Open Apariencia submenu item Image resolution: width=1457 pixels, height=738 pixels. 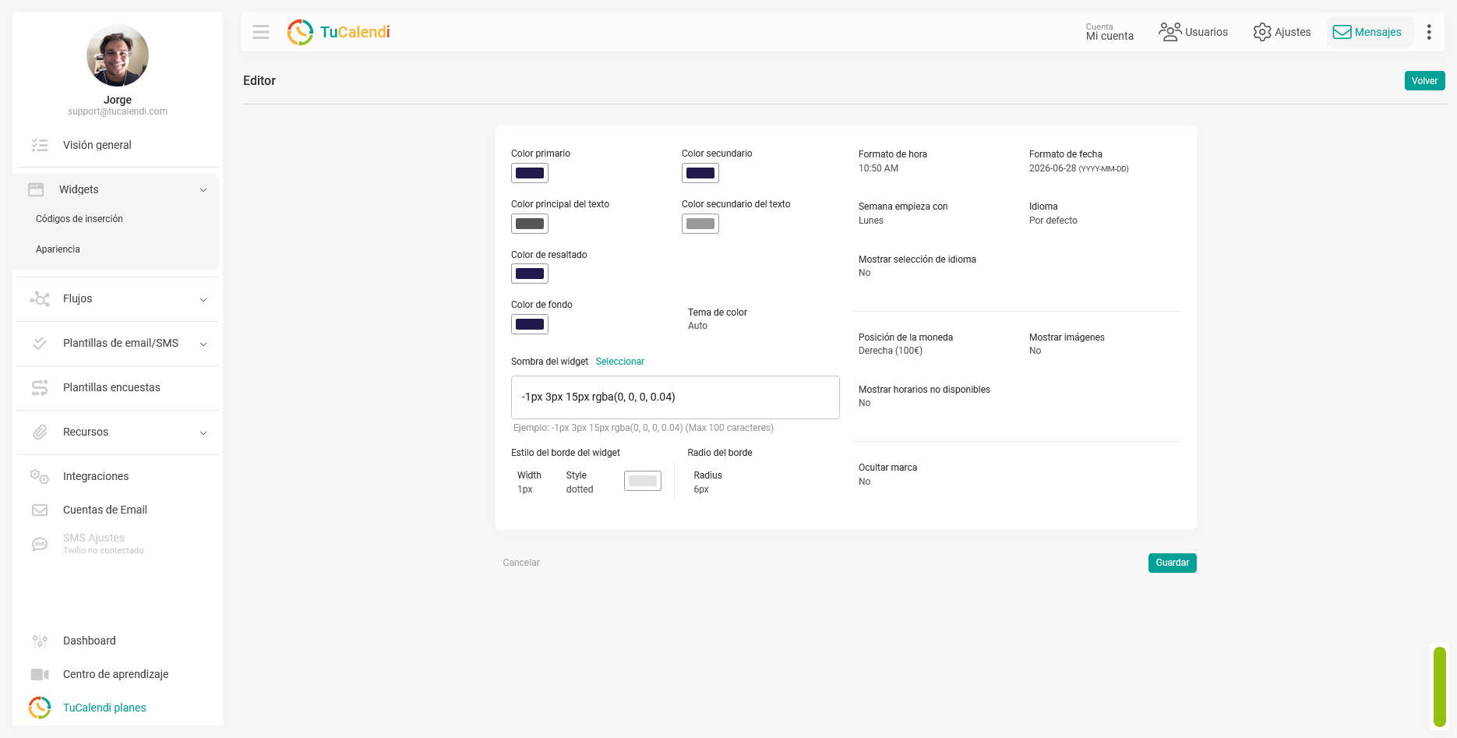[x=58, y=249]
